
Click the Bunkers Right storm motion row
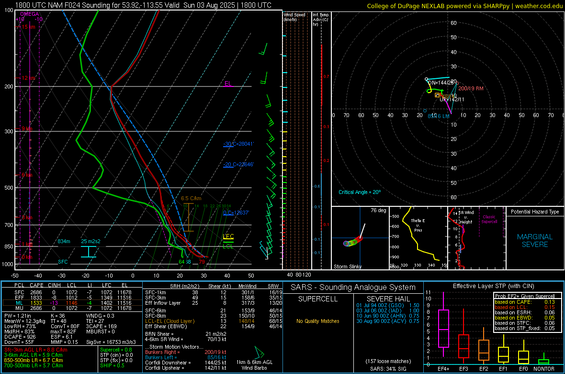click(186, 352)
